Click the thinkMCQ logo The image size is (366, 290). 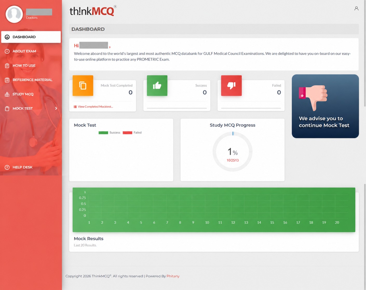(93, 11)
